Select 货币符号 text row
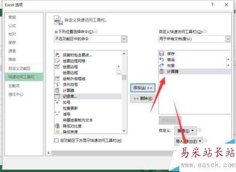 pos(70,85)
